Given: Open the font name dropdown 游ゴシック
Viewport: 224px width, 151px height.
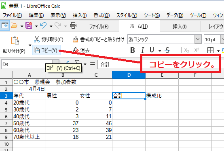Looking at the screenshot, I should [198, 39].
